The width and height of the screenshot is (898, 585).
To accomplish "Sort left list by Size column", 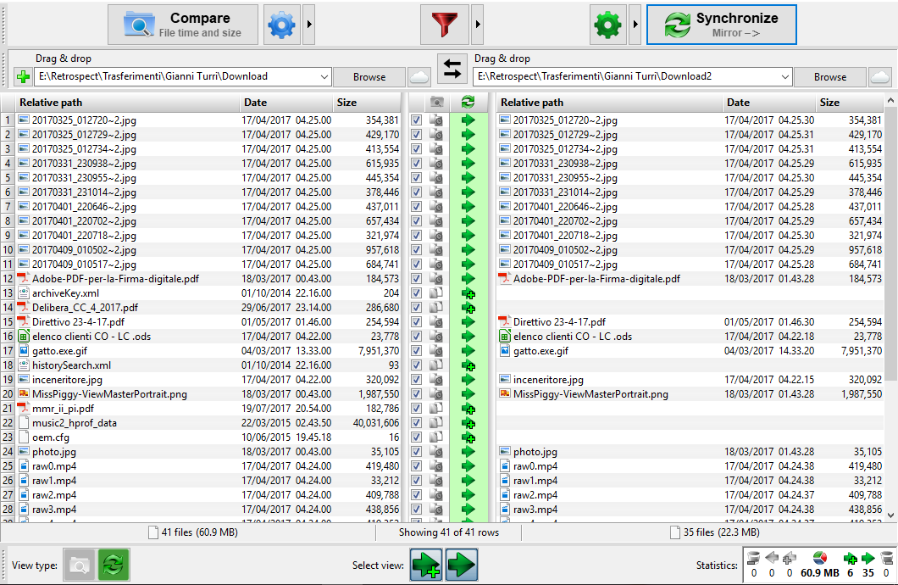I will pos(367,103).
